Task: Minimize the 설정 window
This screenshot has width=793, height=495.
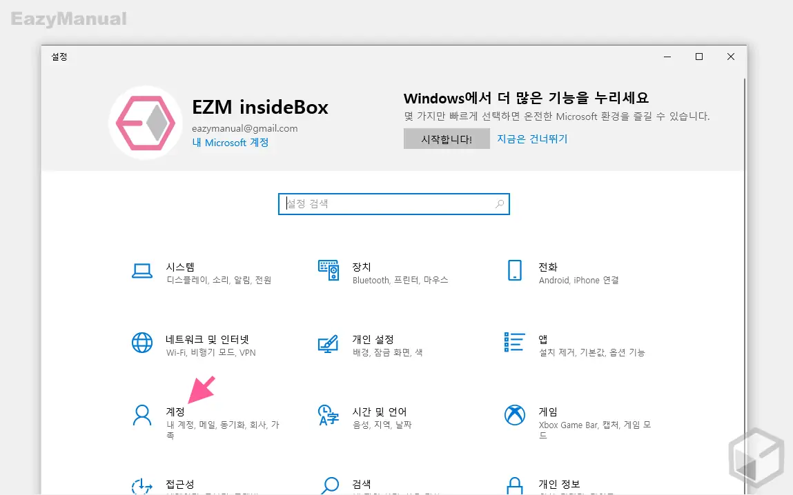Action: pyautogui.click(x=667, y=57)
